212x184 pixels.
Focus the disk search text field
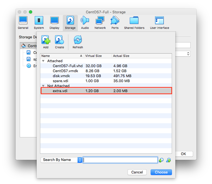[120, 160]
